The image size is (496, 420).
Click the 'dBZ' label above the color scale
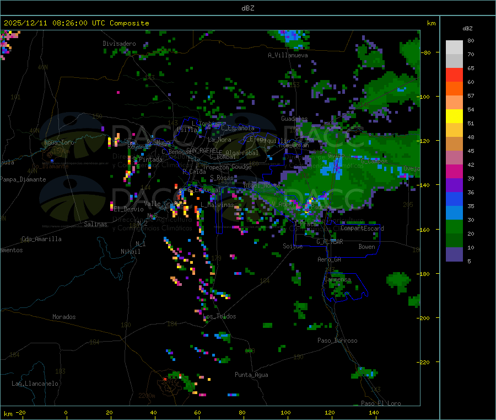click(x=467, y=29)
